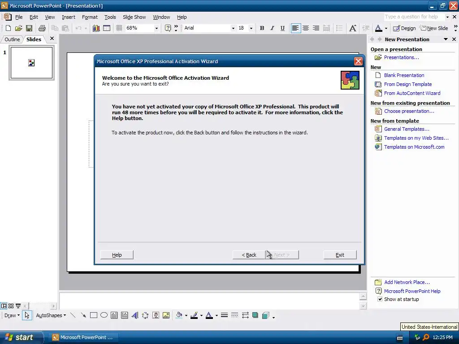The height and width of the screenshot is (344, 459).
Task: Click the Insert WordArt icon
Action: point(135,315)
